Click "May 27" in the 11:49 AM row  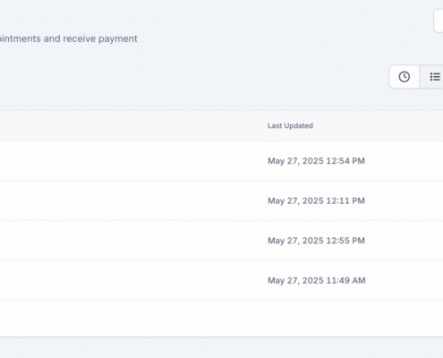tap(284, 280)
